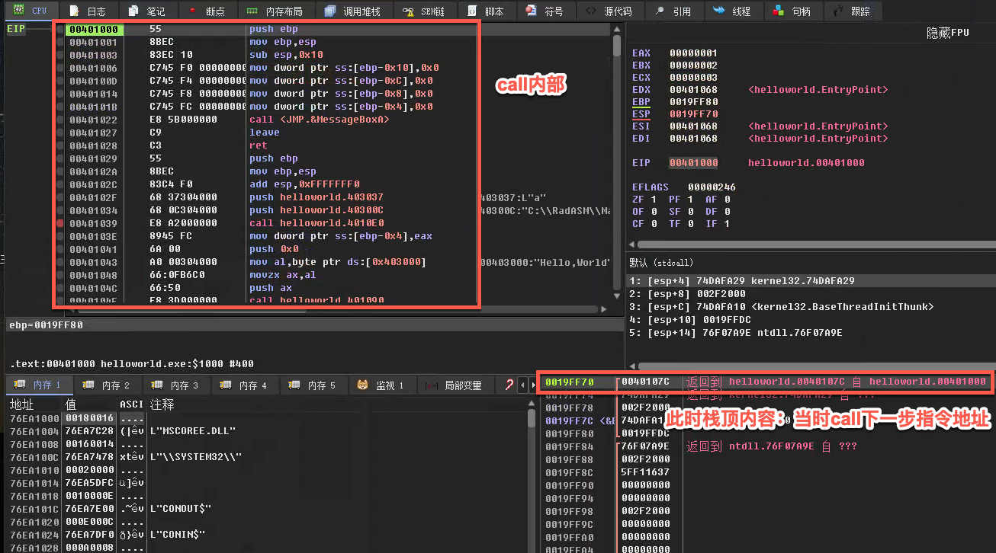Toggle breakpoint dot at 00401043
Screen dimensions: 996x553
60,262
